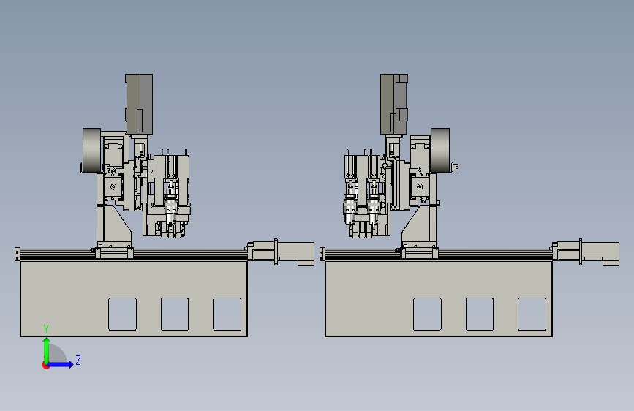
Task: Select the right machine's triangular support bracket
Action: point(418,223)
